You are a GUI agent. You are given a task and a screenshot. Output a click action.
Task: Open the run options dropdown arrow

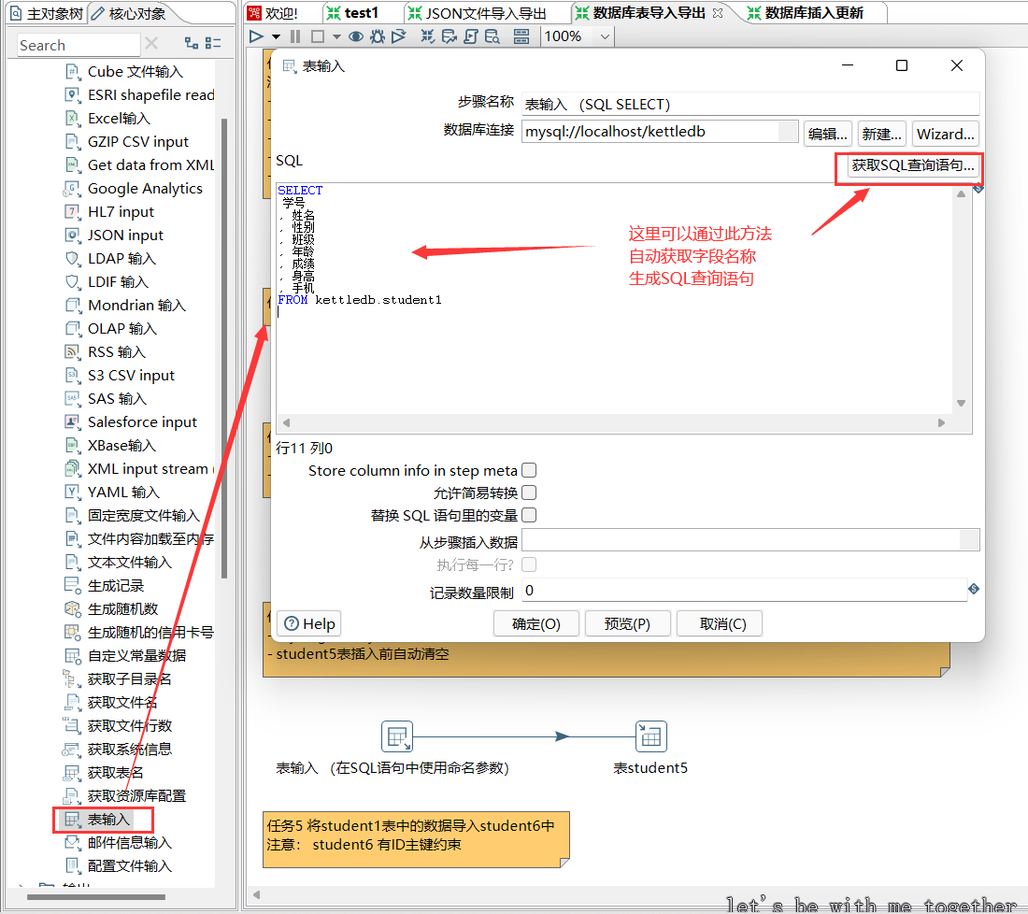(x=276, y=36)
